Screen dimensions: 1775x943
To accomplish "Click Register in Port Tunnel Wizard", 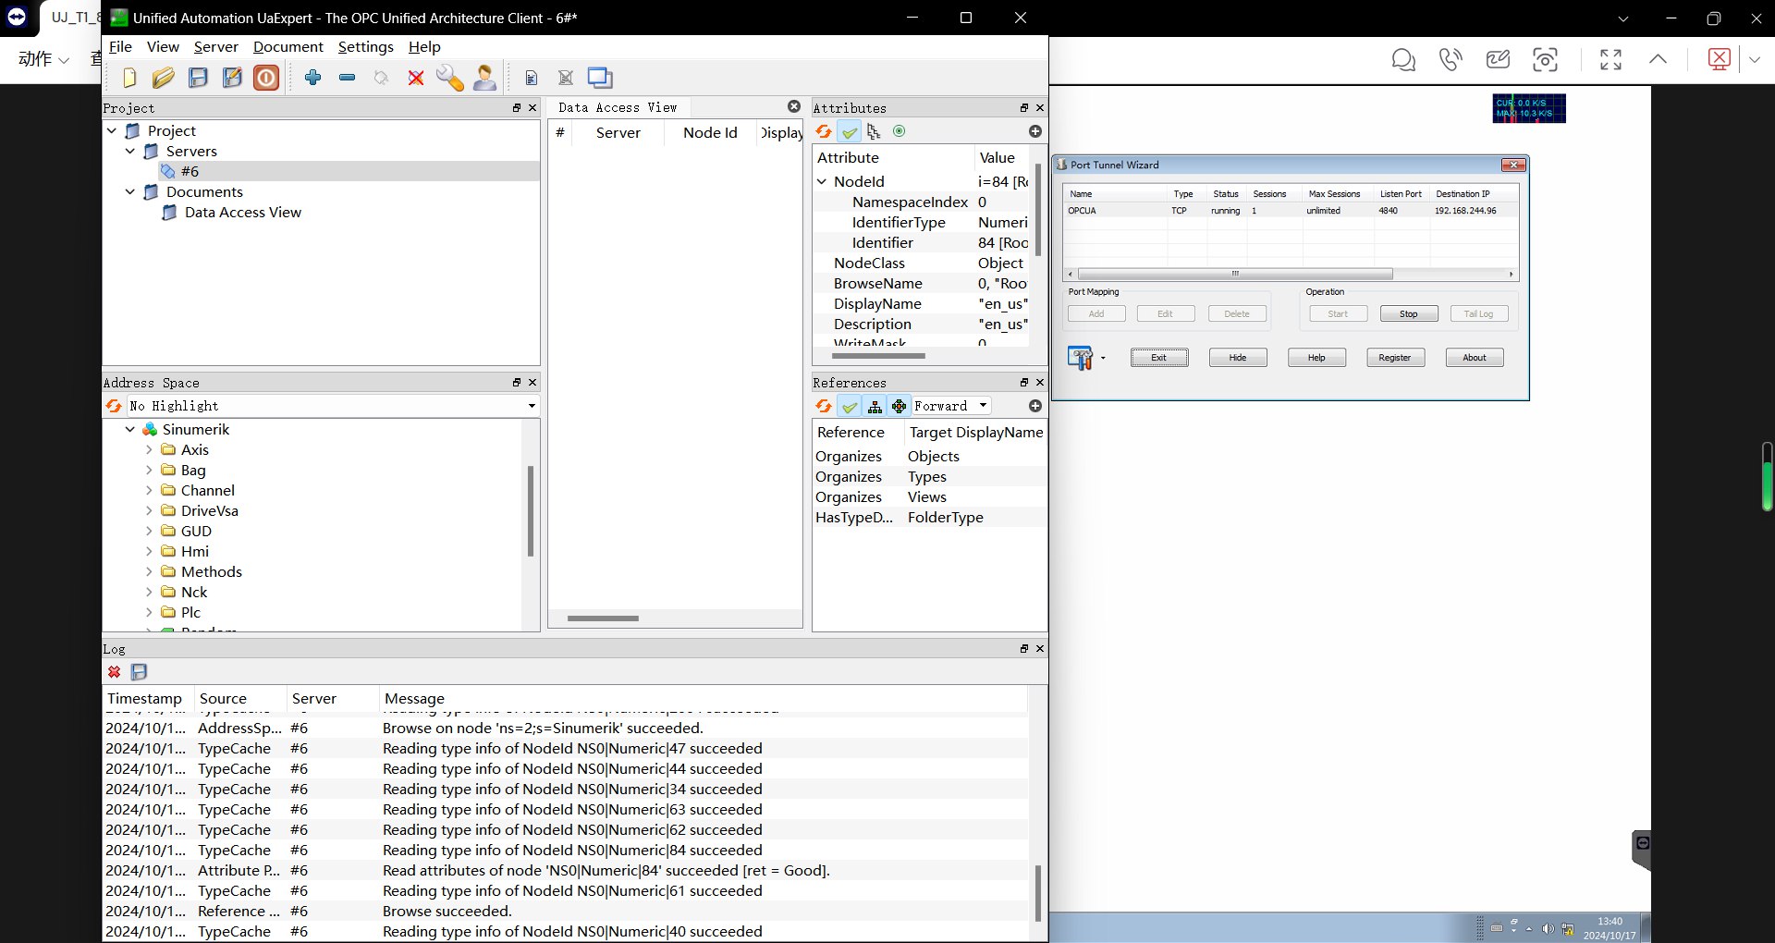I will pyautogui.click(x=1395, y=358).
